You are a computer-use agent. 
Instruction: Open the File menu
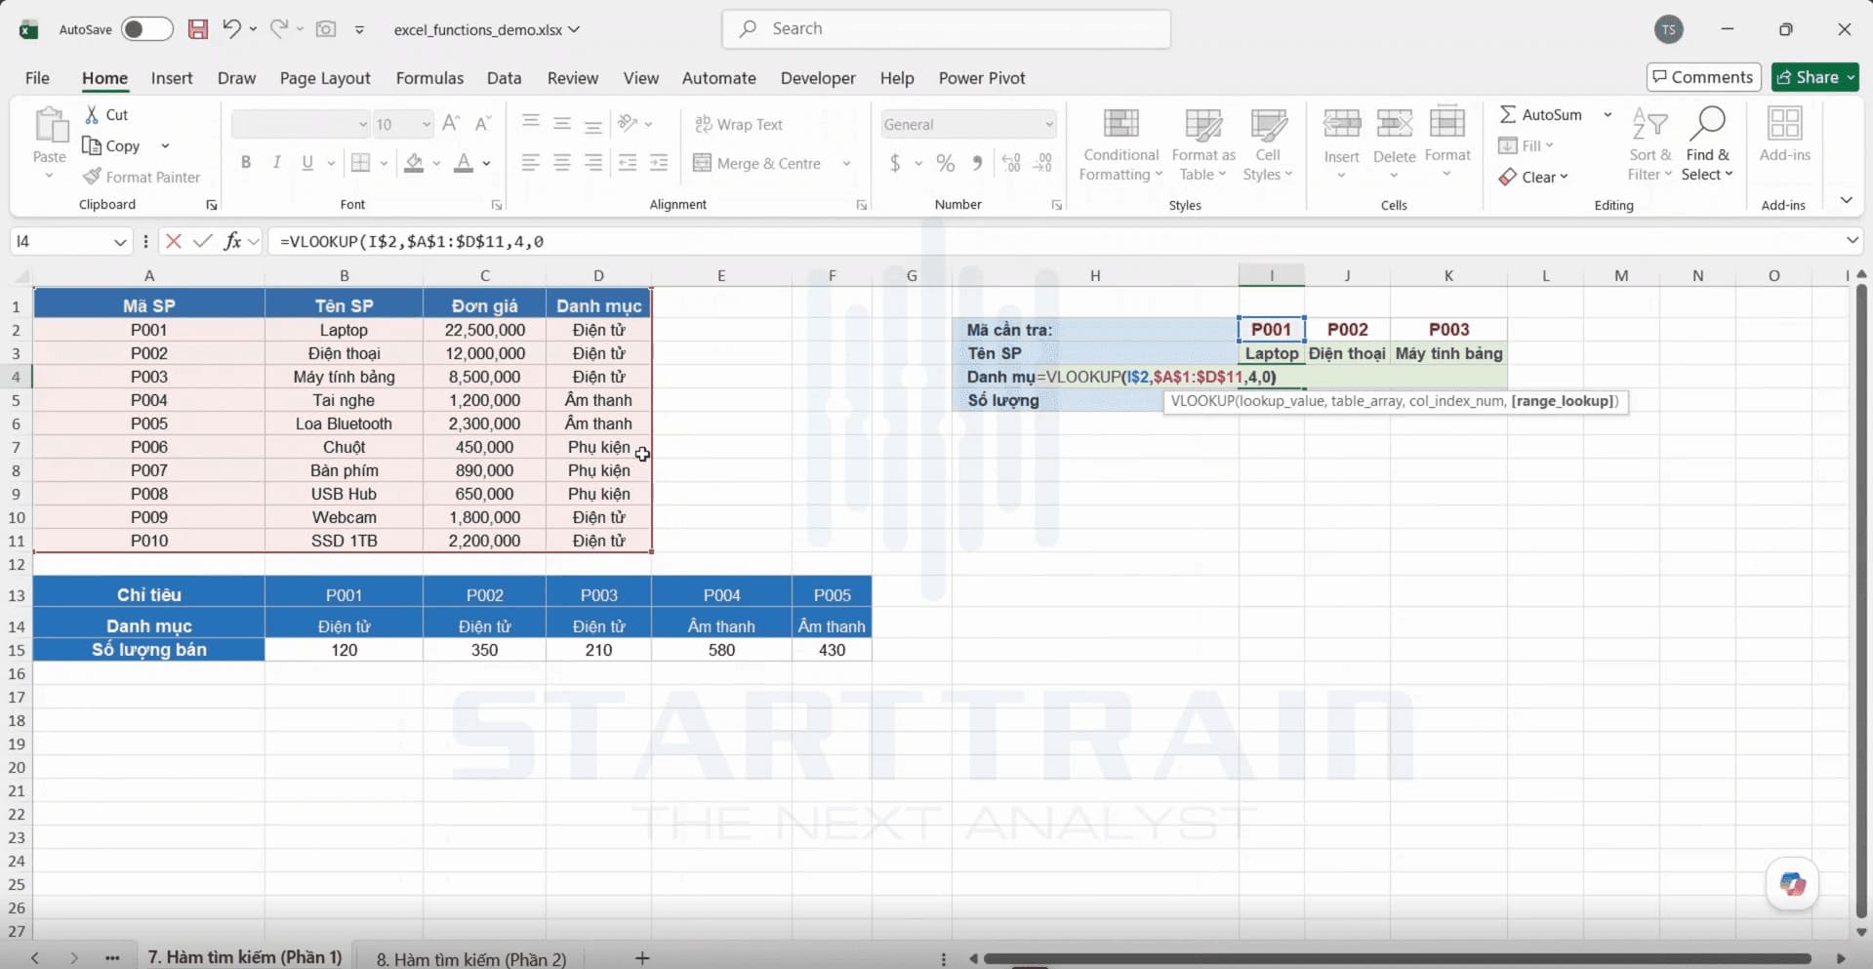coord(37,78)
